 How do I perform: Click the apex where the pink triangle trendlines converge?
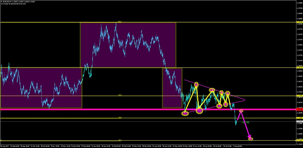(x=245, y=100)
